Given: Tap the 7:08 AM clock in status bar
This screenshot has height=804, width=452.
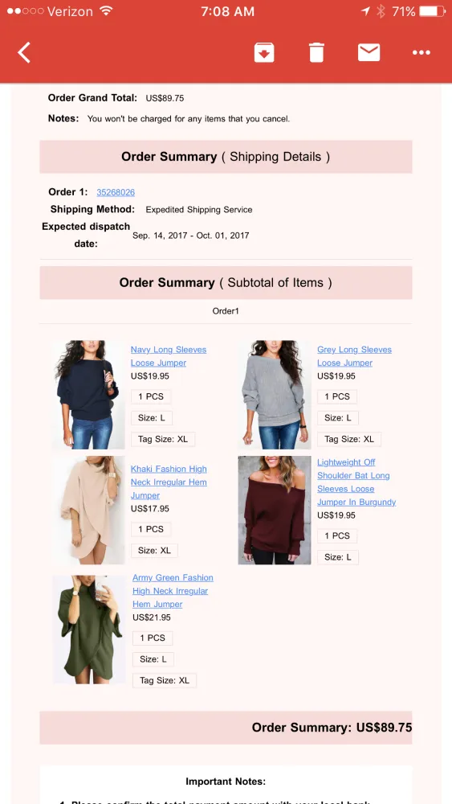Looking at the screenshot, I should tap(227, 11).
